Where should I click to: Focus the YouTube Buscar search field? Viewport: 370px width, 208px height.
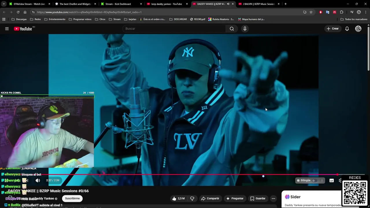click(x=175, y=29)
